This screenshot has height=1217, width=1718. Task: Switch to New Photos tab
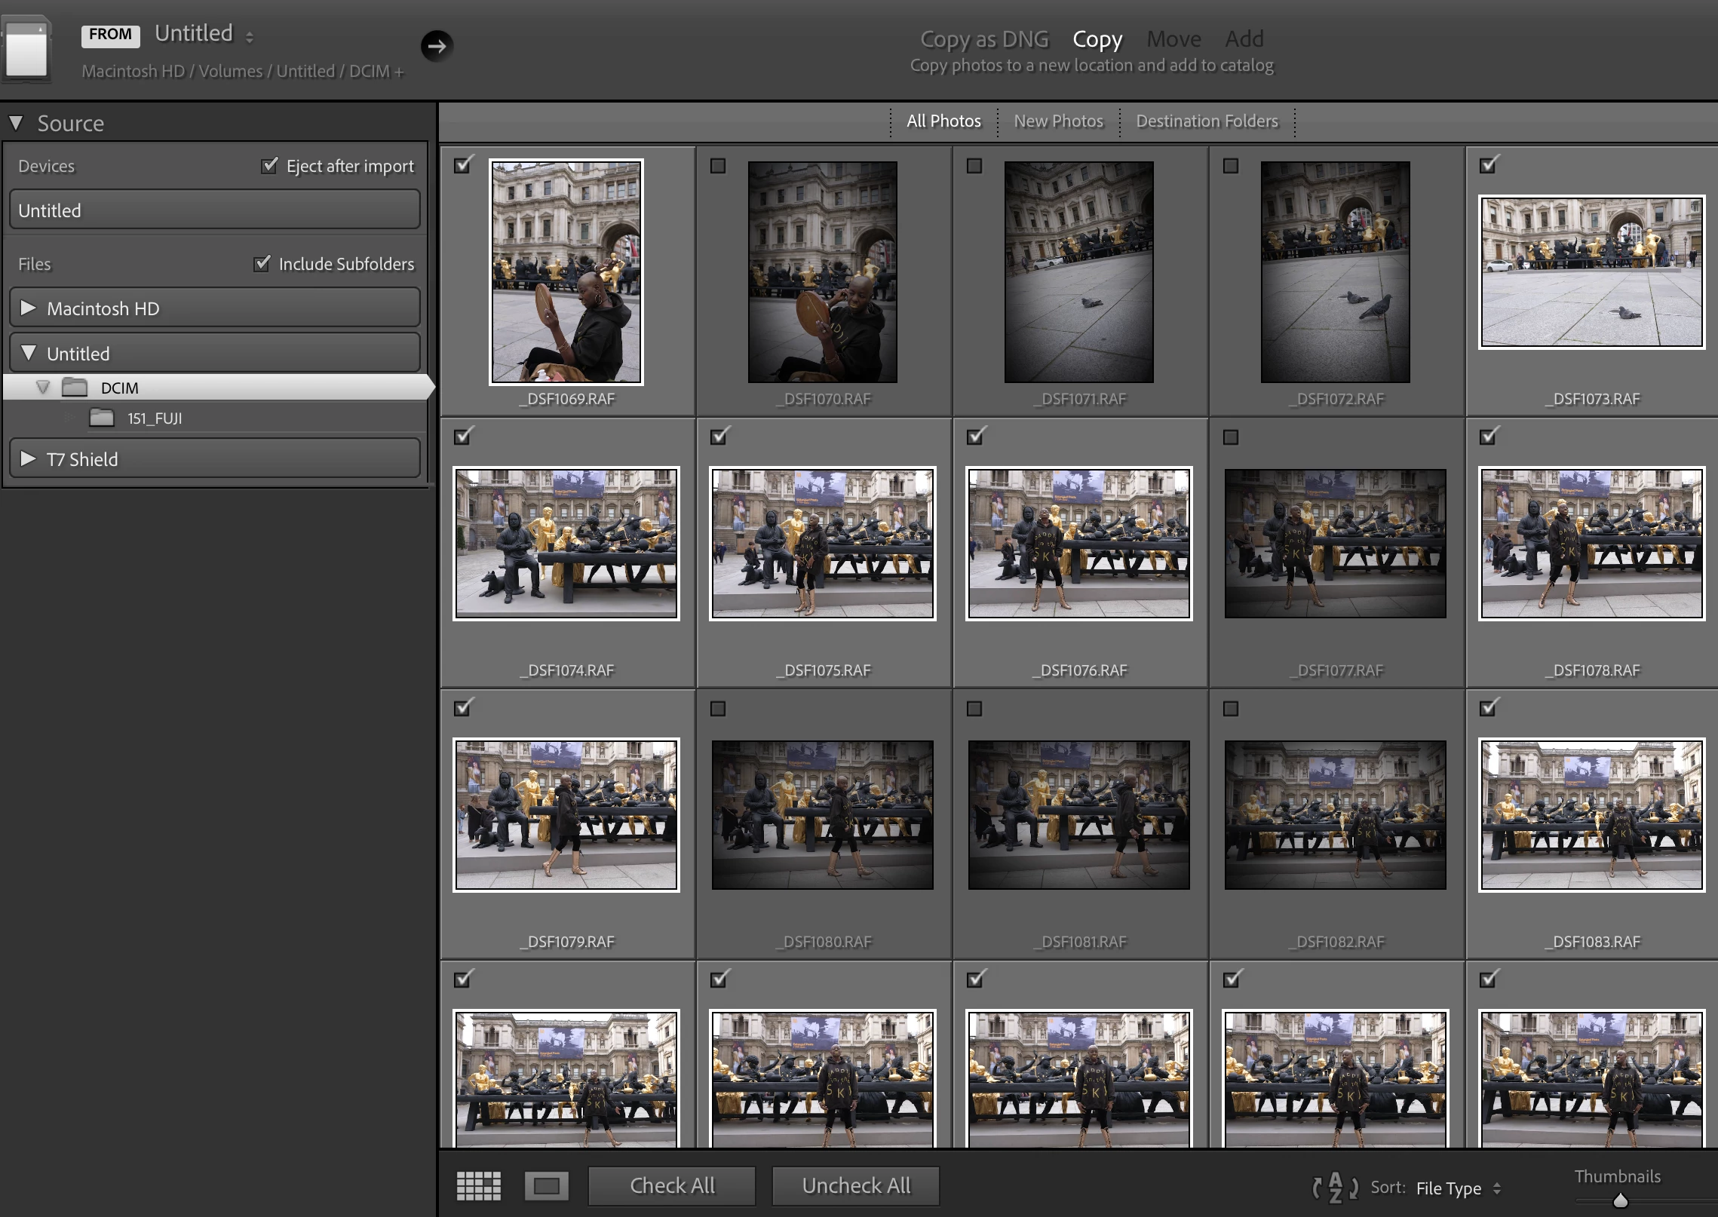[1058, 121]
